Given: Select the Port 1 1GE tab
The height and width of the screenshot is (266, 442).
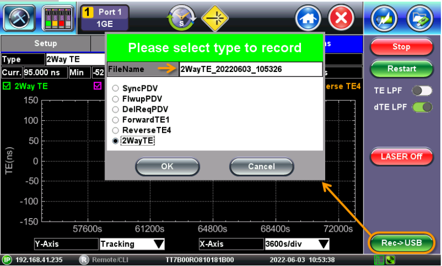Looking at the screenshot, I should [x=104, y=17].
